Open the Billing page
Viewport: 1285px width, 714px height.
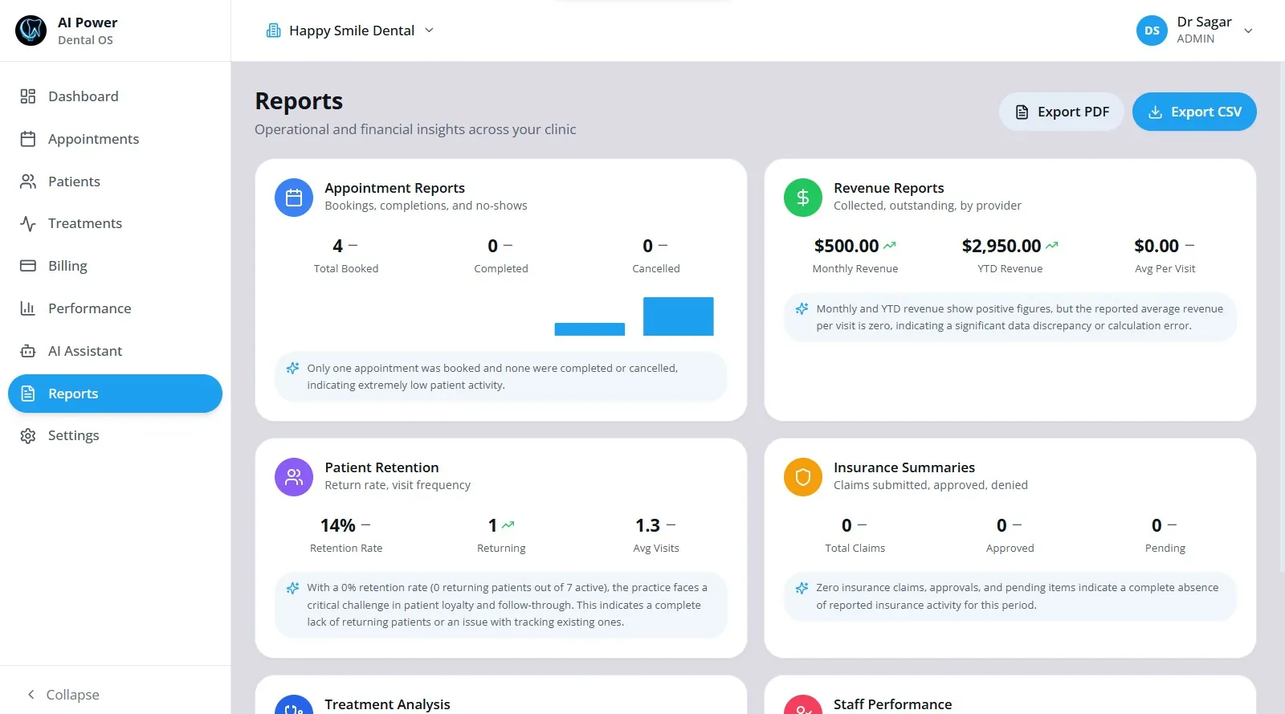point(115,266)
